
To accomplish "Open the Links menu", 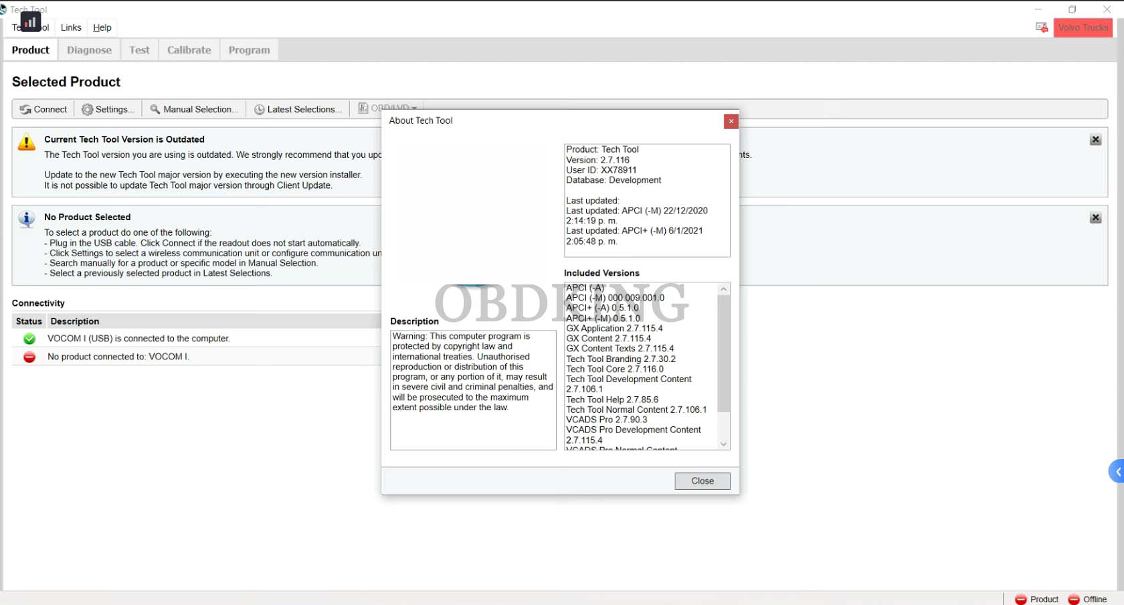I will 71,27.
